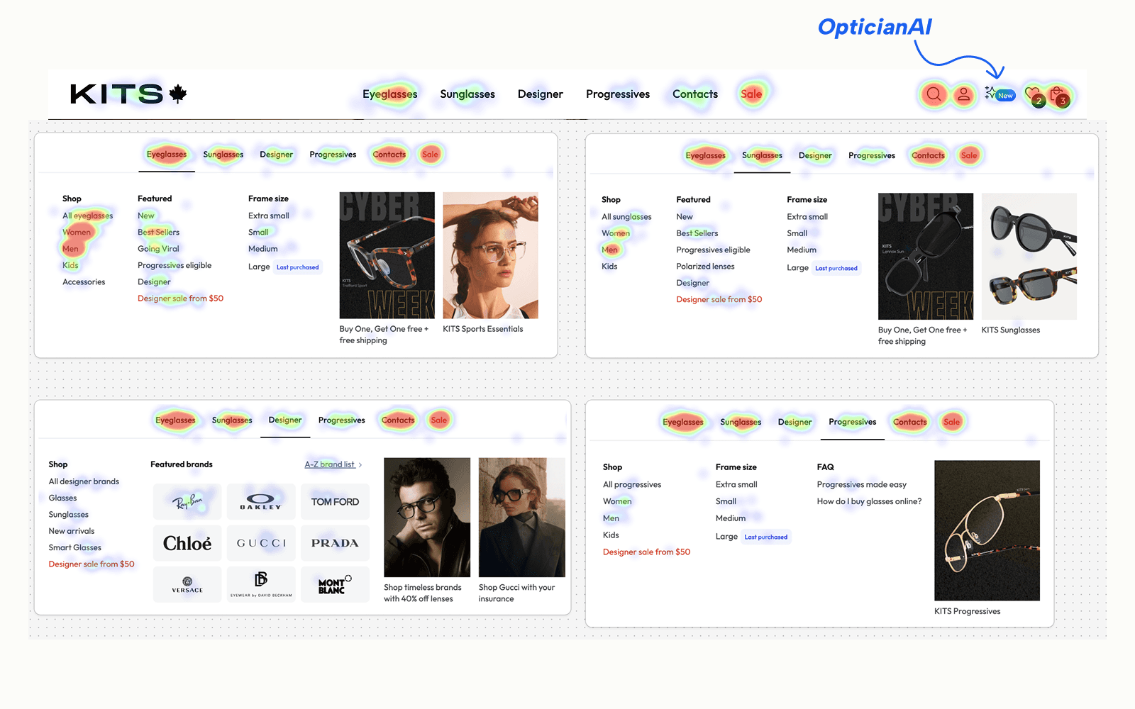Open Cyber Week tortoise eyeglasses promo image
This screenshot has height=709, width=1135.
pyautogui.click(x=387, y=255)
